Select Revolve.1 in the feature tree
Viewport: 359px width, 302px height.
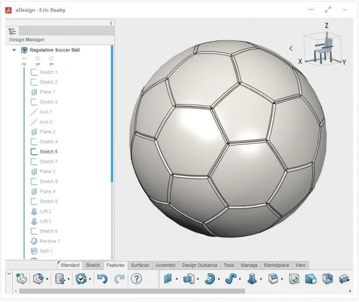(x=50, y=241)
